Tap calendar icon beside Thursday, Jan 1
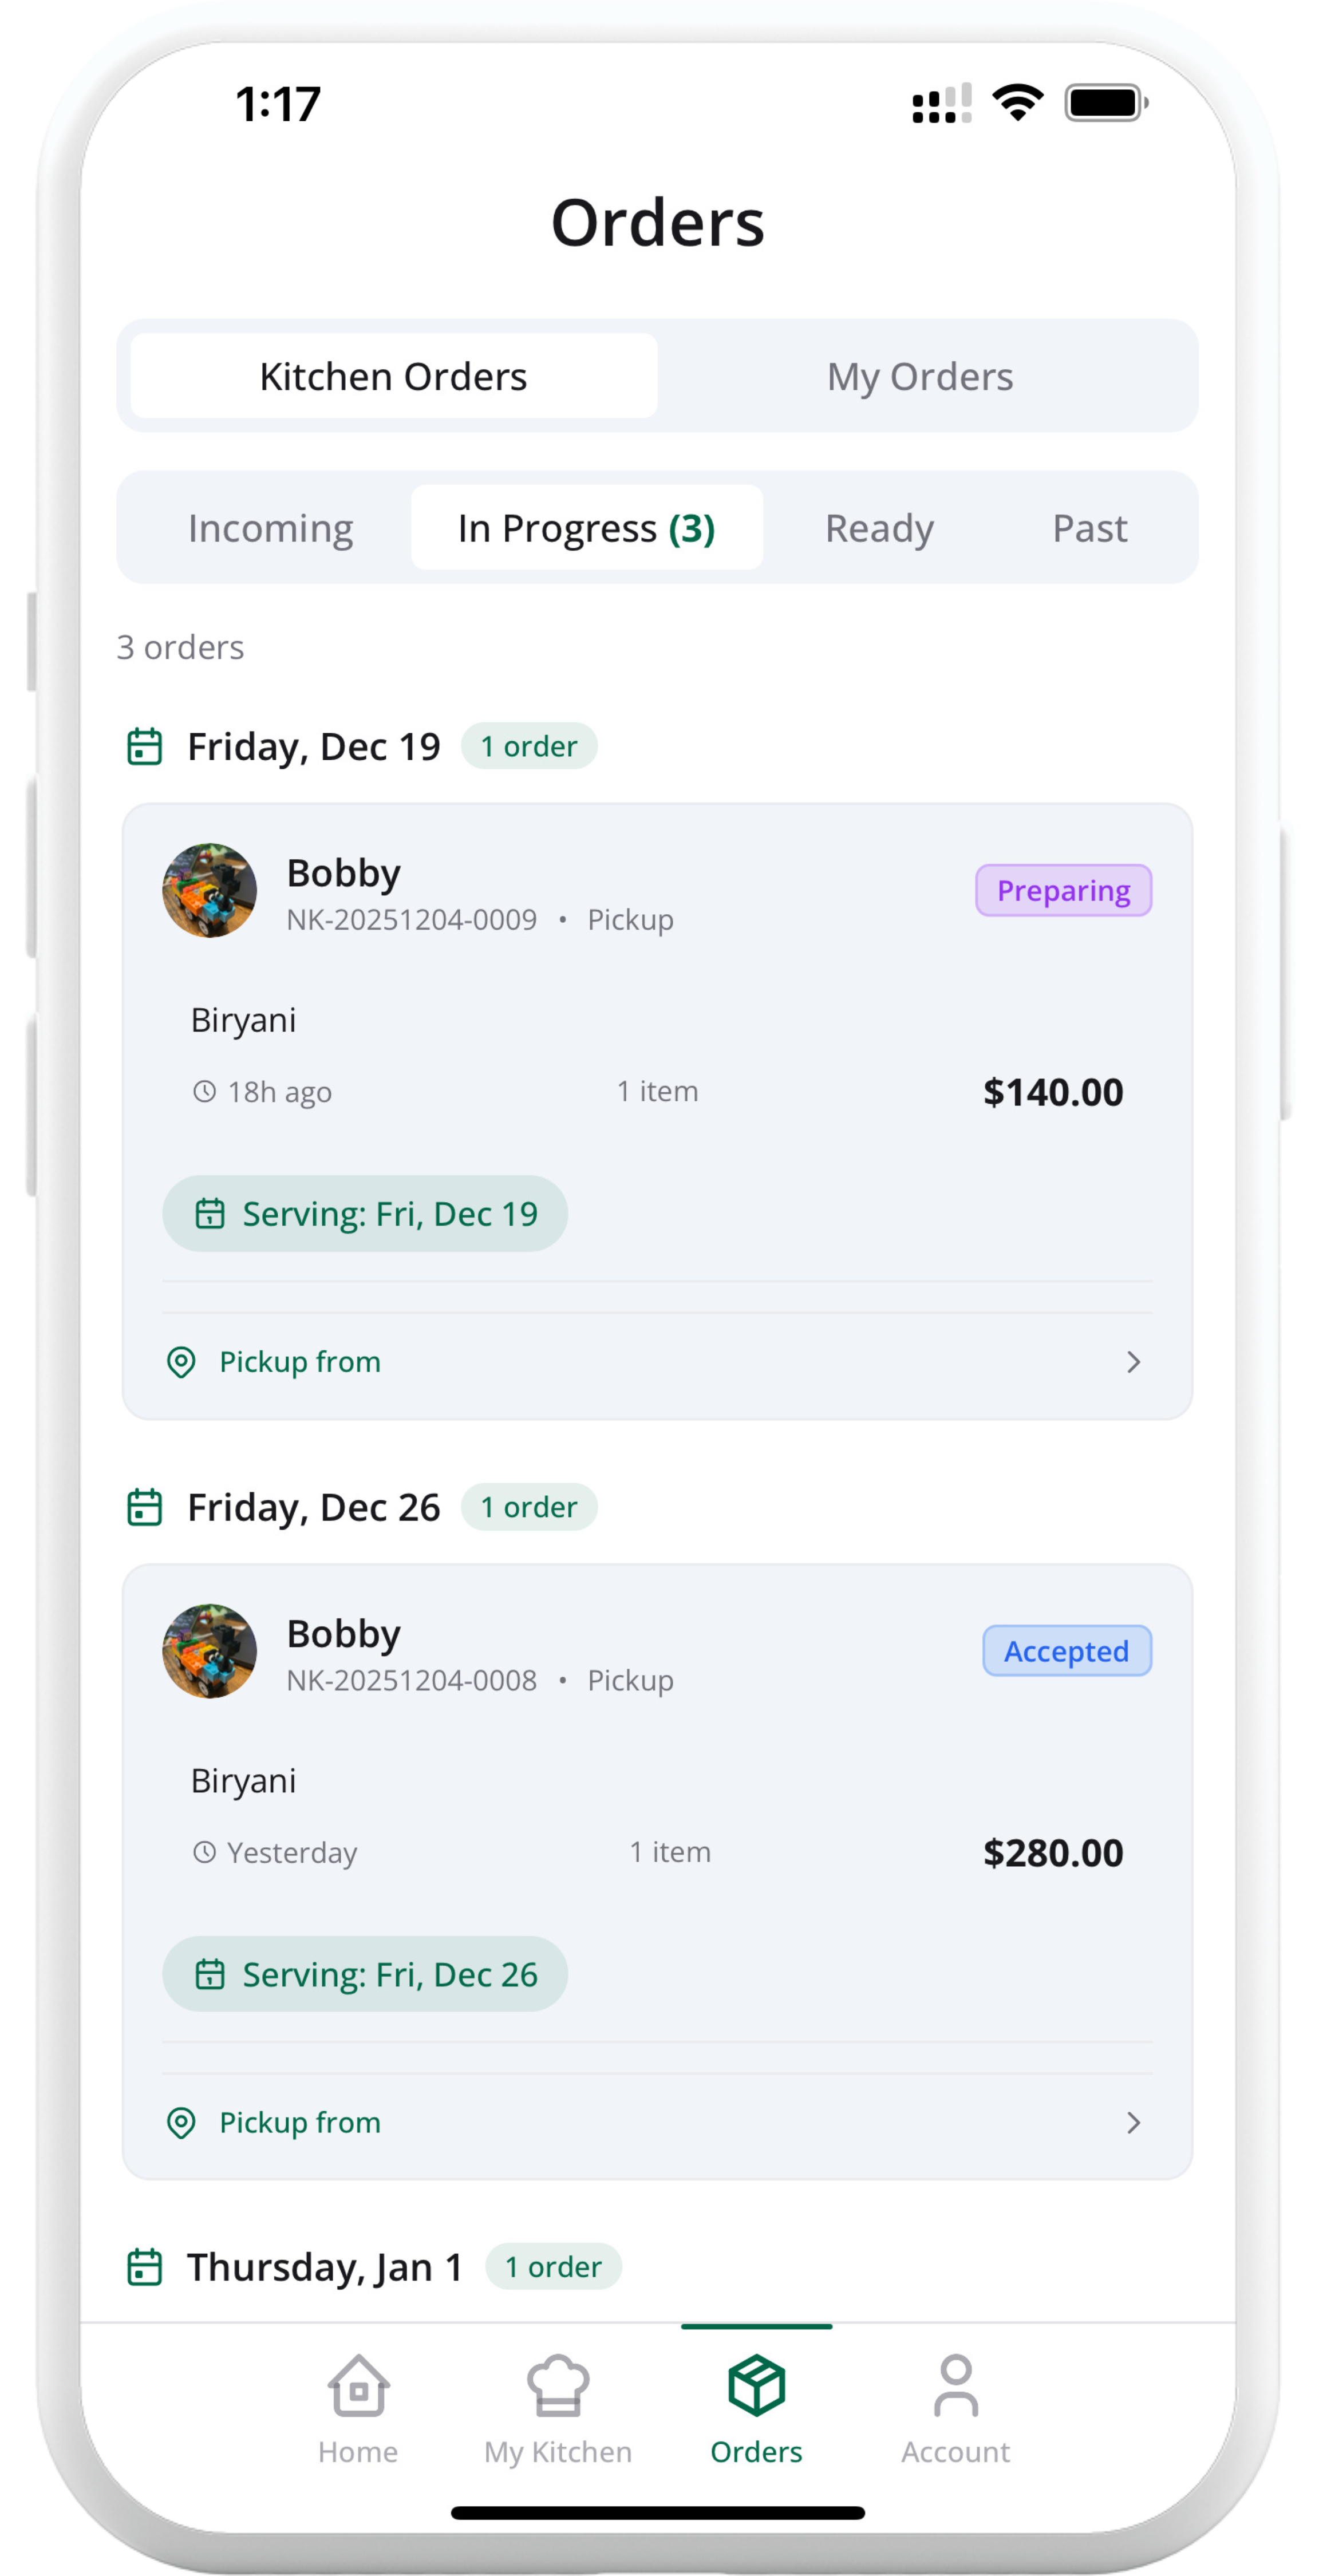 click(145, 2267)
